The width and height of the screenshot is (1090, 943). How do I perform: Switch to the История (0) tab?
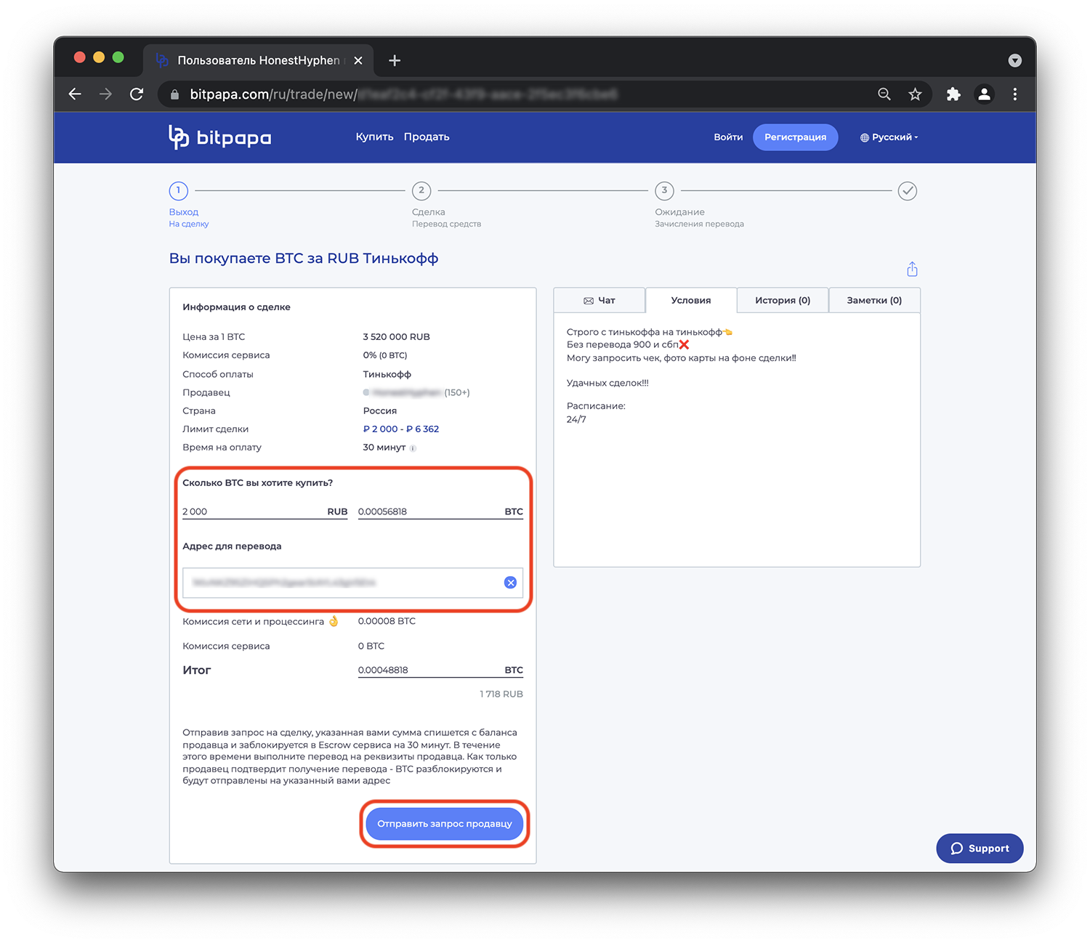point(783,300)
